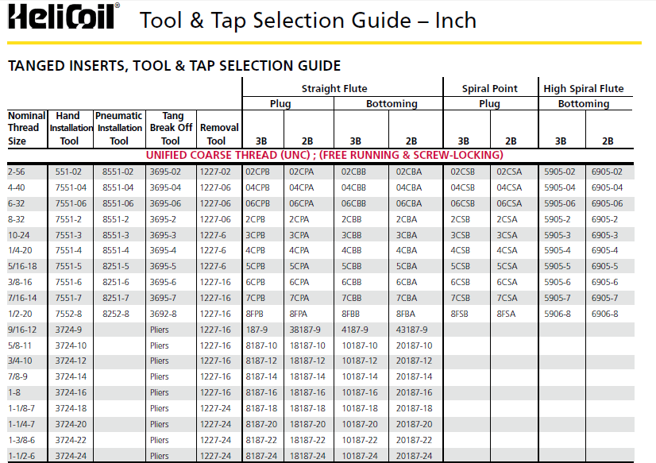This screenshot has height=463, width=656.
Task: Click the '3/8-16' thread size cell
Action: click(20, 282)
